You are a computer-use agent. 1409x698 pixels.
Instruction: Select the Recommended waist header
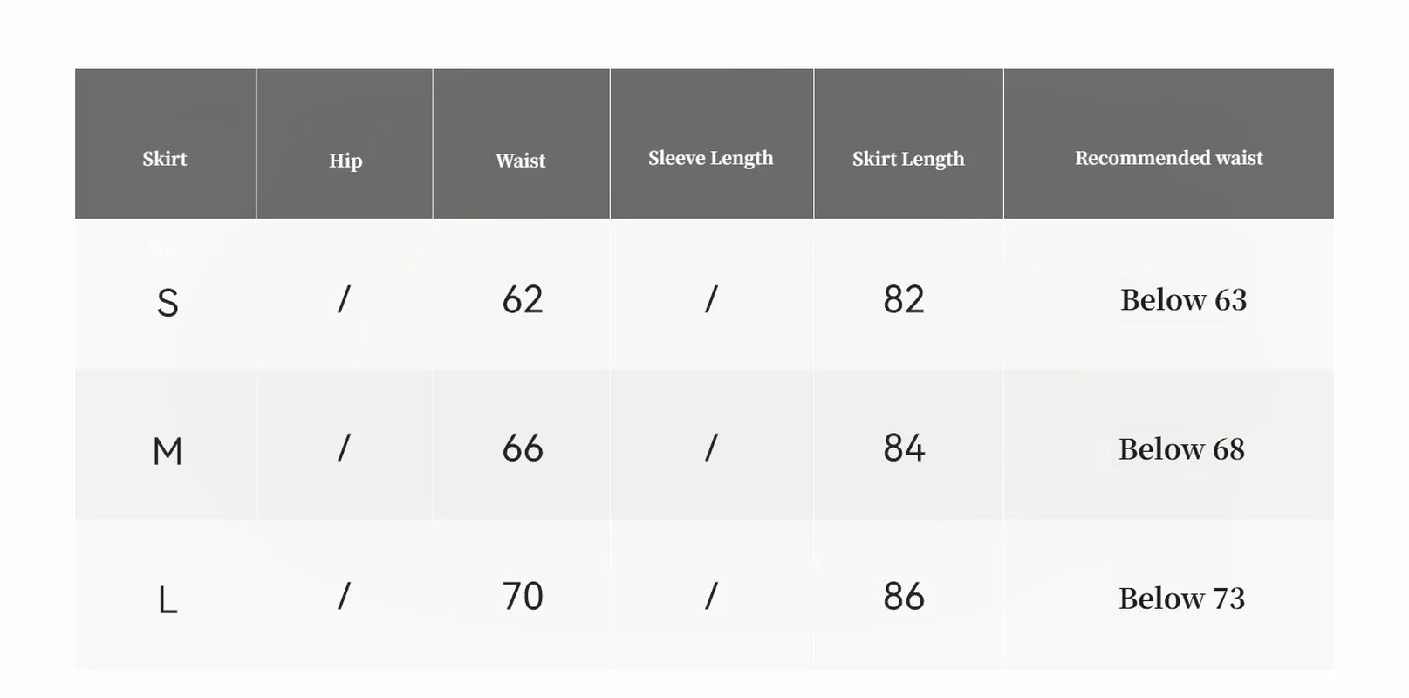1168,158
